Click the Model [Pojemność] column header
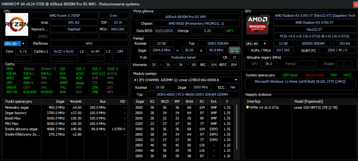This screenshot has width=358, height=161. click(x=324, y=102)
